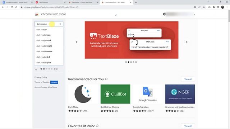Open a new browser tab
Screen dimensions: 230x129
[136, 3]
